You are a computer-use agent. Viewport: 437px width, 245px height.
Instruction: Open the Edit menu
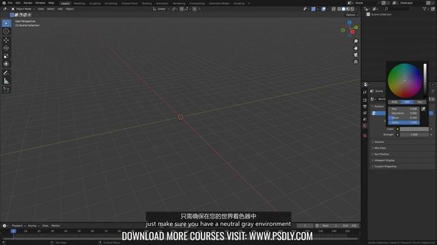click(x=18, y=3)
